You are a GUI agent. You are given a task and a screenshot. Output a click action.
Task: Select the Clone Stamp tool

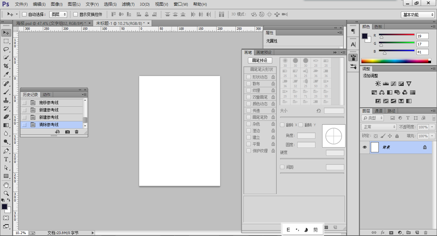[6, 100]
